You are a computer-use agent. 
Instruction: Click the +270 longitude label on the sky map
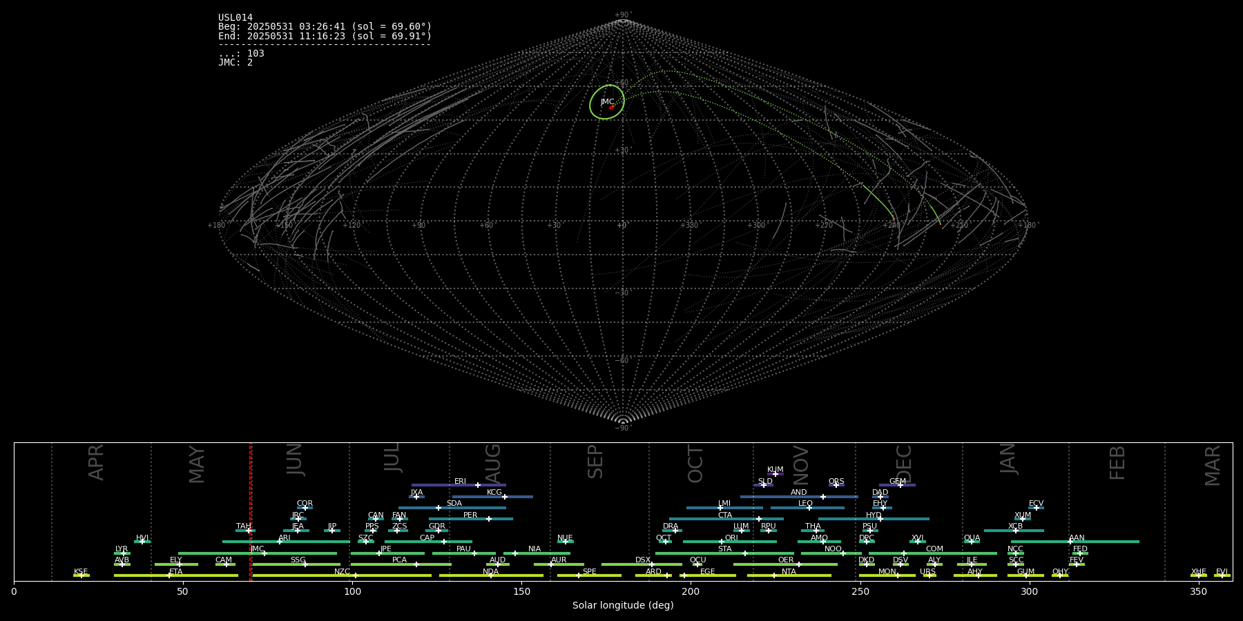824,225
